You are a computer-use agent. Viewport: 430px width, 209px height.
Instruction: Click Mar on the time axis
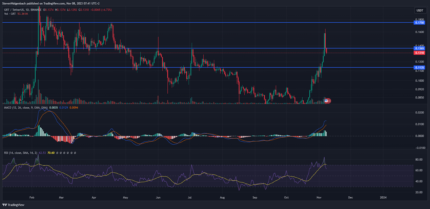[61, 197]
